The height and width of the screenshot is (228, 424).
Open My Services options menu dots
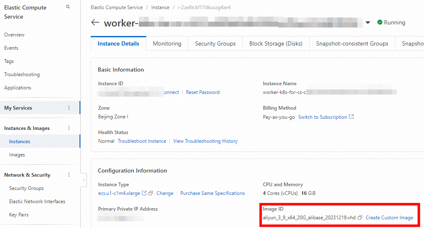[69, 108]
